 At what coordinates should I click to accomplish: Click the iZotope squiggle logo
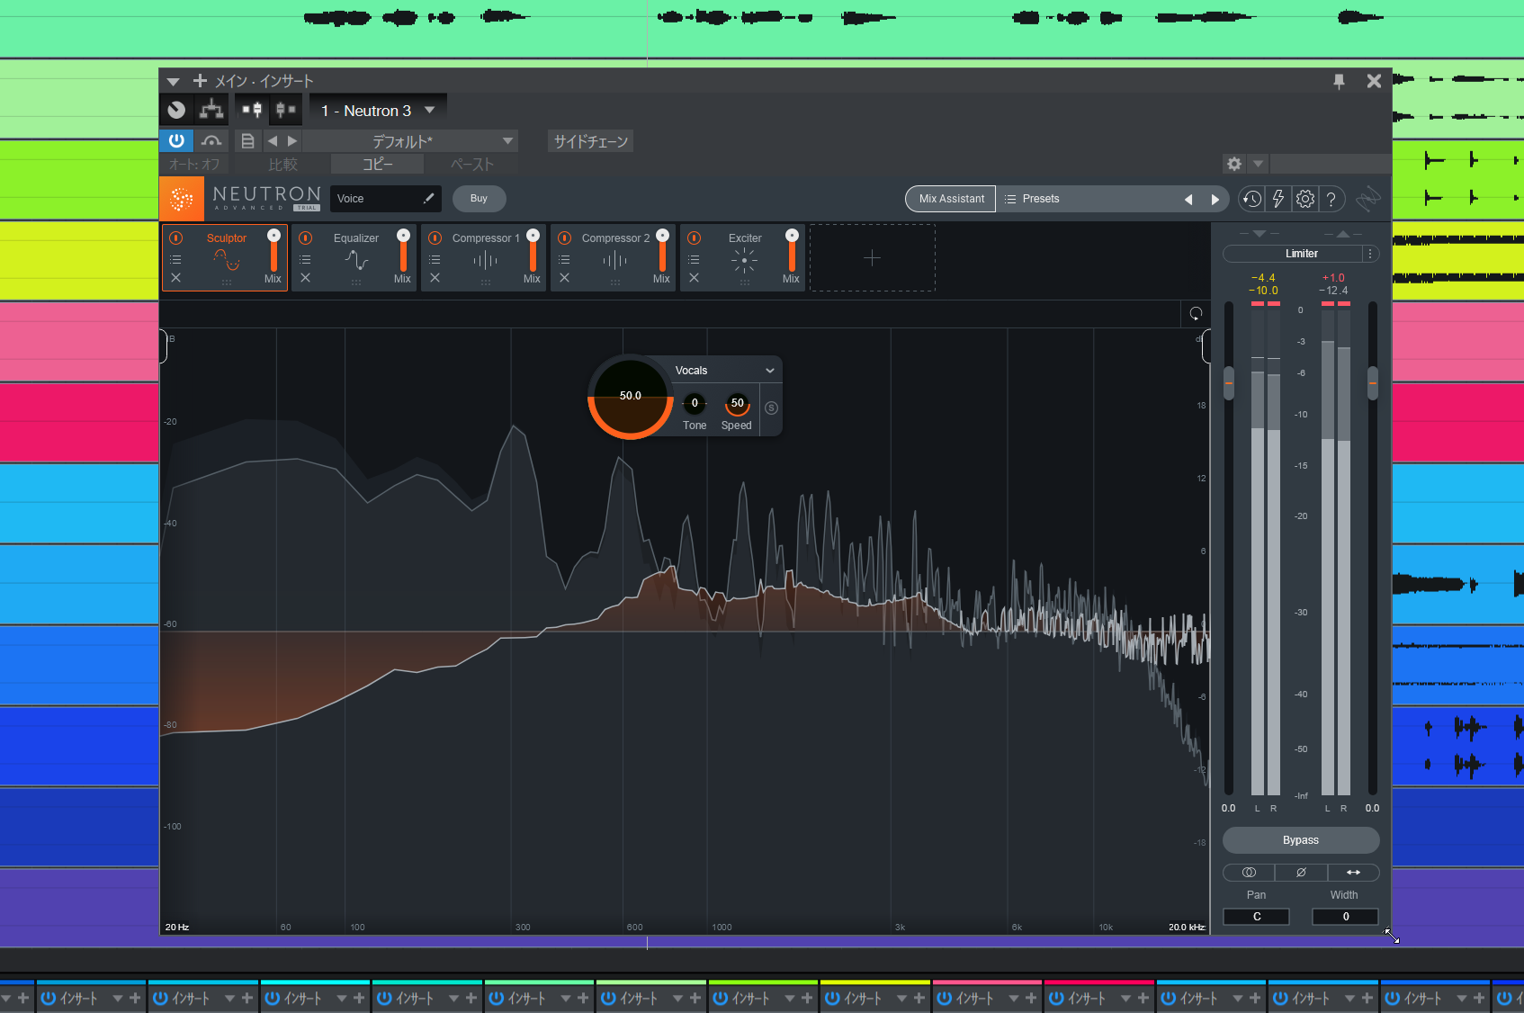[x=1368, y=199]
